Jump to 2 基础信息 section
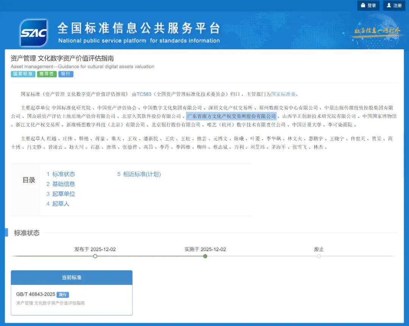409x326 pixels. tap(61, 184)
